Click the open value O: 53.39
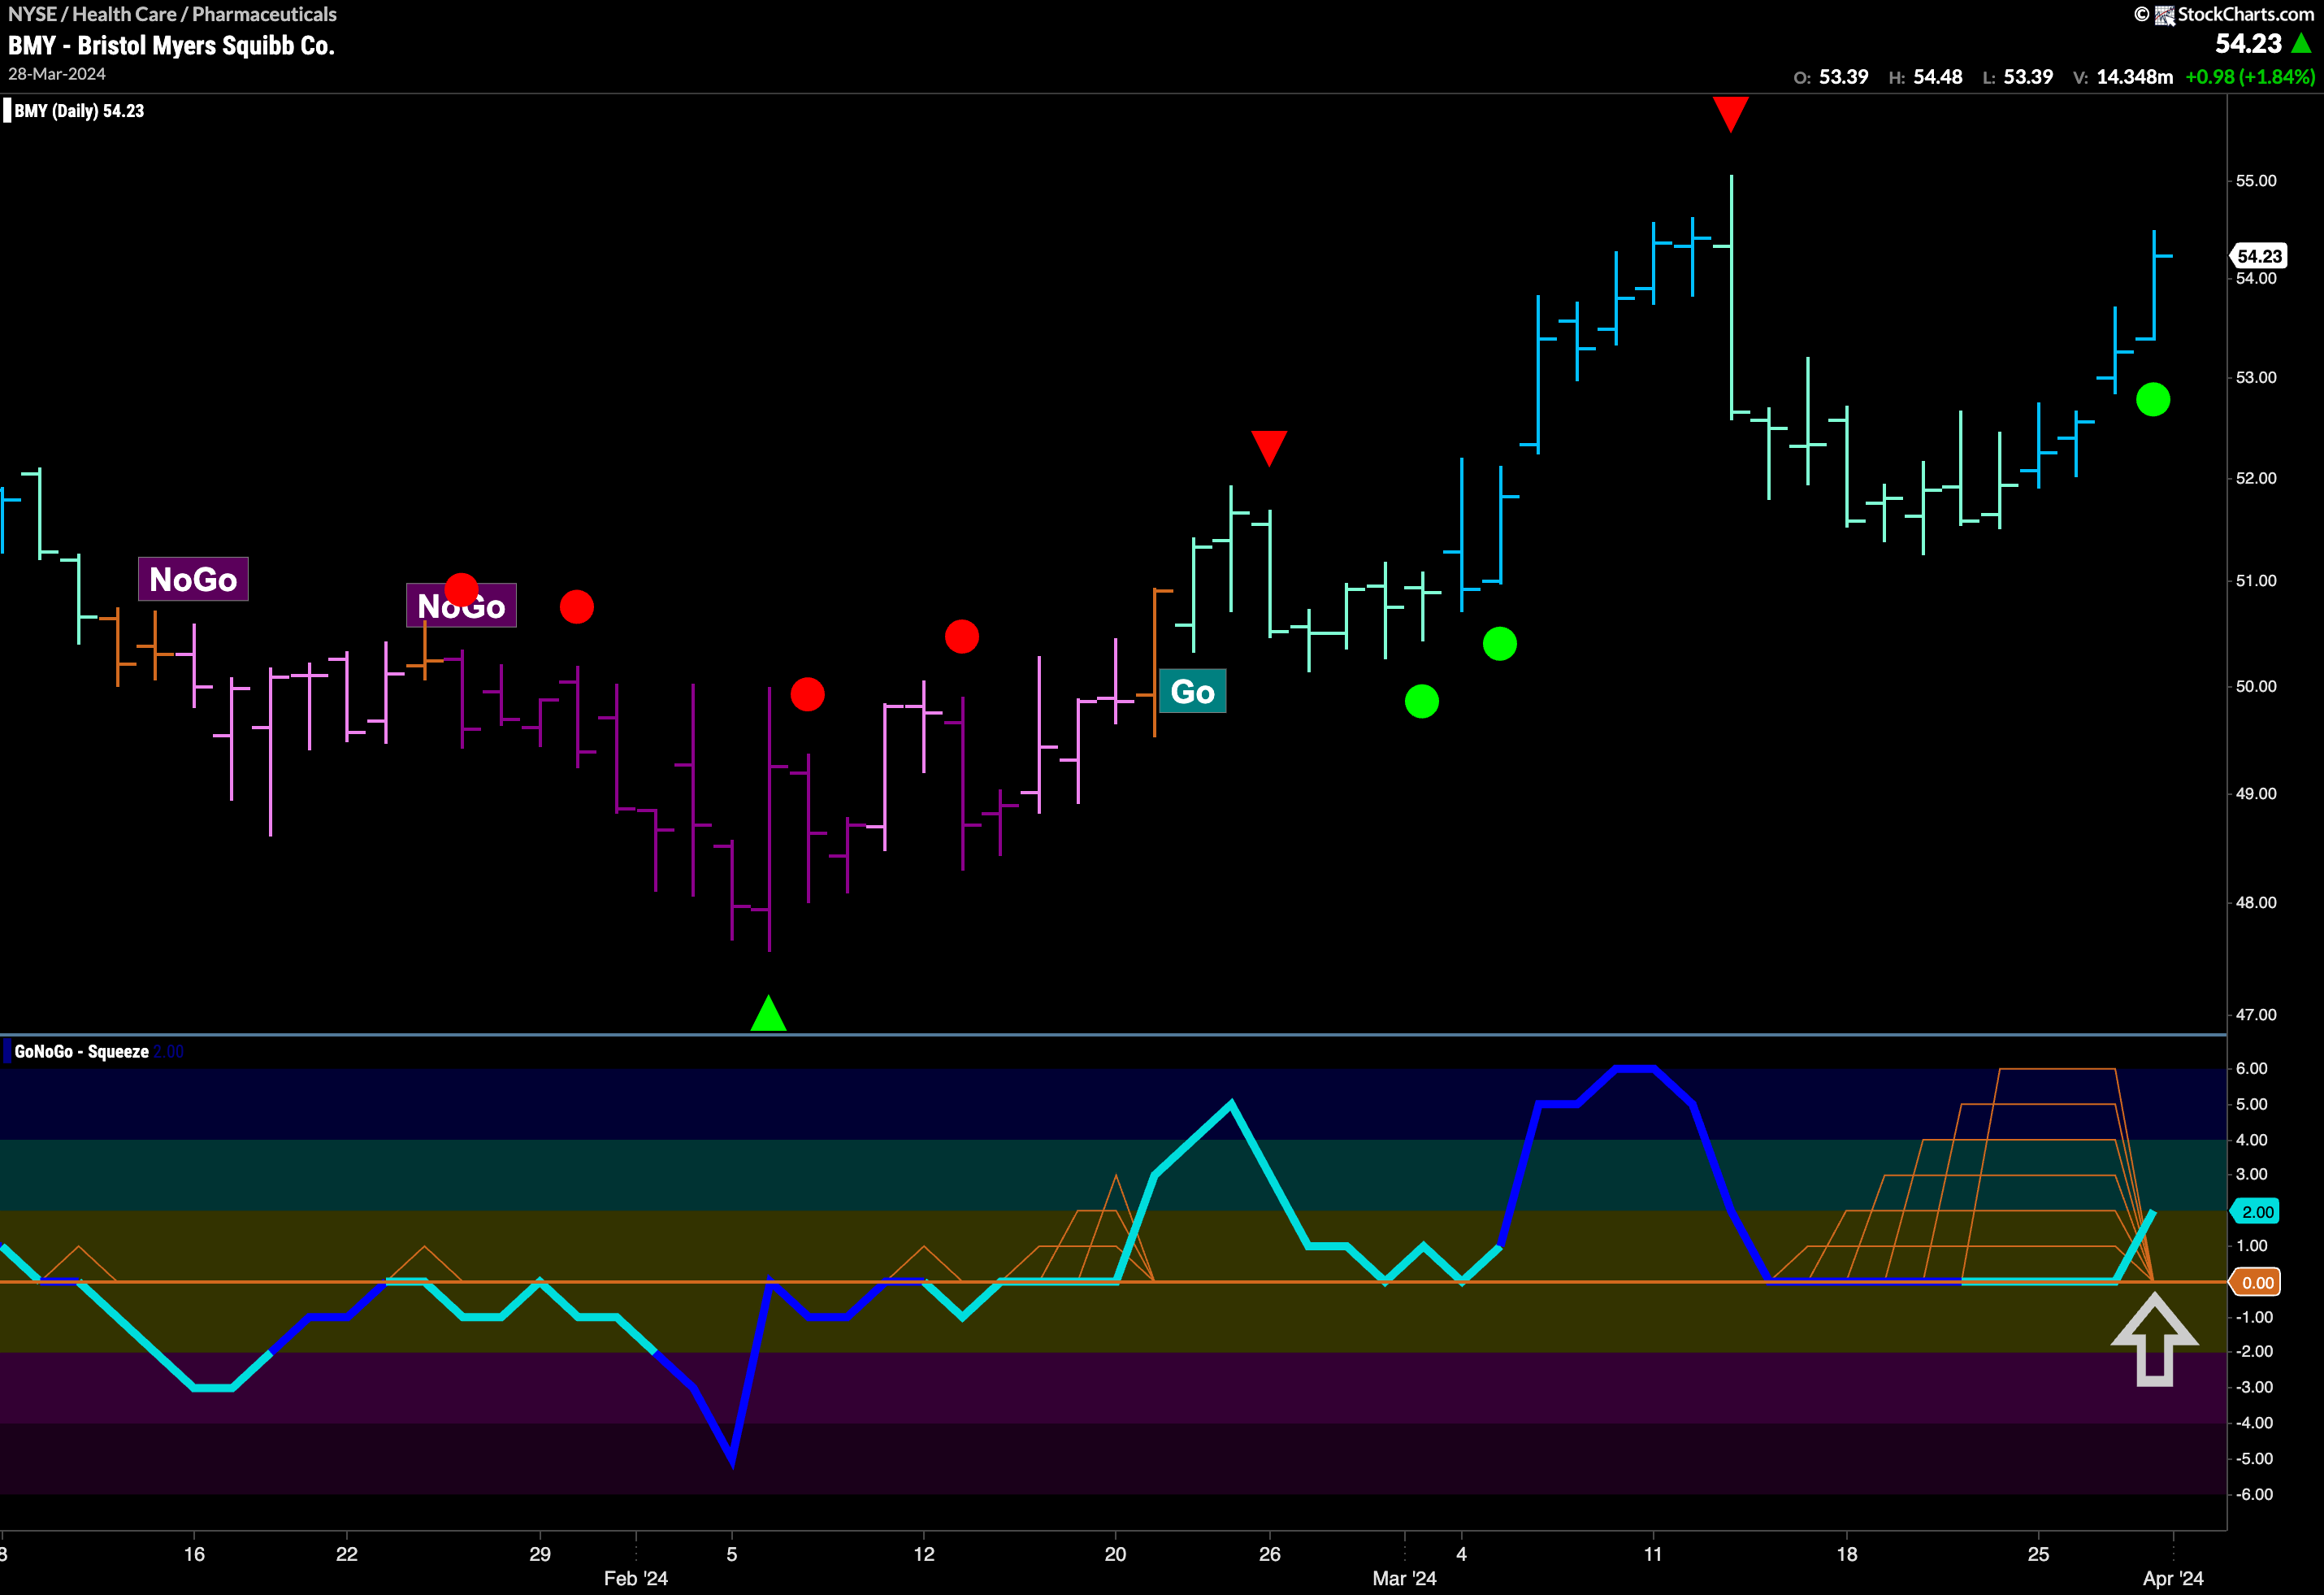This screenshot has width=2324, height=1595. [1831, 77]
